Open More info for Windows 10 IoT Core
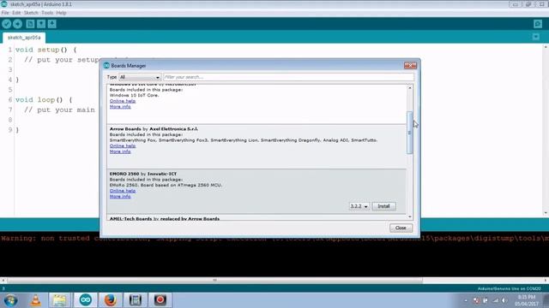 120,106
